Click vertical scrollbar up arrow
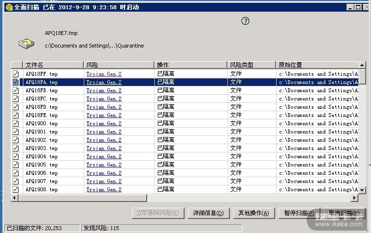This screenshot has height=233, width=371. tap(362, 65)
